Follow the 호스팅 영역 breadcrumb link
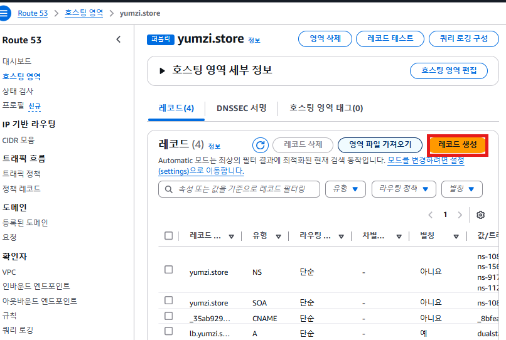Image resolution: width=506 pixels, height=340 pixels. tap(84, 13)
